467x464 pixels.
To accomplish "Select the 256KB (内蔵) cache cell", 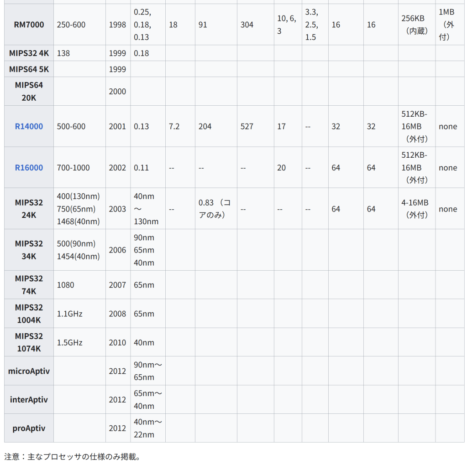I will point(416,25).
